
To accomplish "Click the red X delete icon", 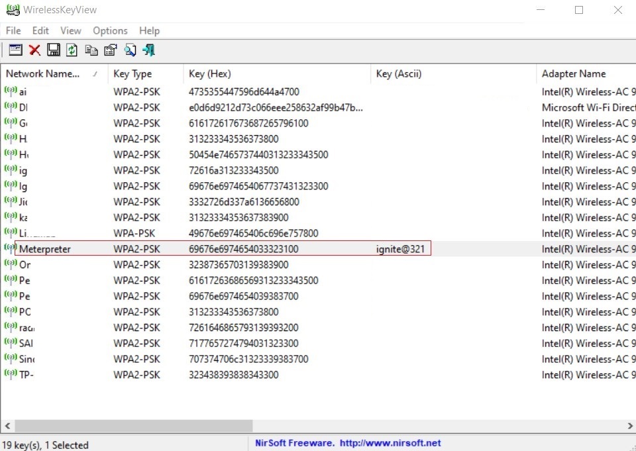I will 35,50.
